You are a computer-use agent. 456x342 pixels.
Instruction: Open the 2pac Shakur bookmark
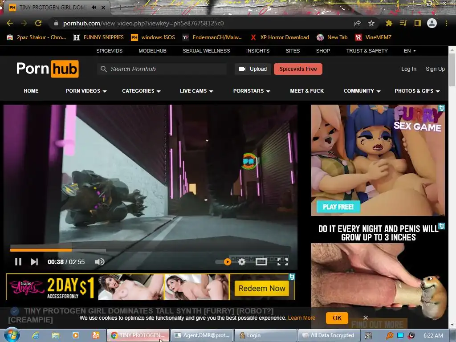[x=37, y=37]
